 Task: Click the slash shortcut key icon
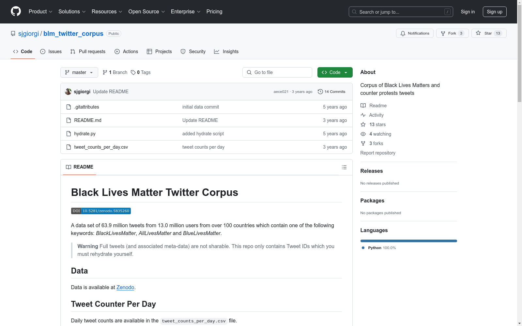[447, 12]
